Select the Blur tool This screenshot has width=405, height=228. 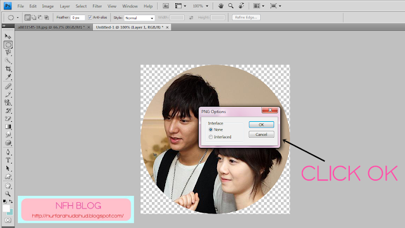(x=8, y=135)
